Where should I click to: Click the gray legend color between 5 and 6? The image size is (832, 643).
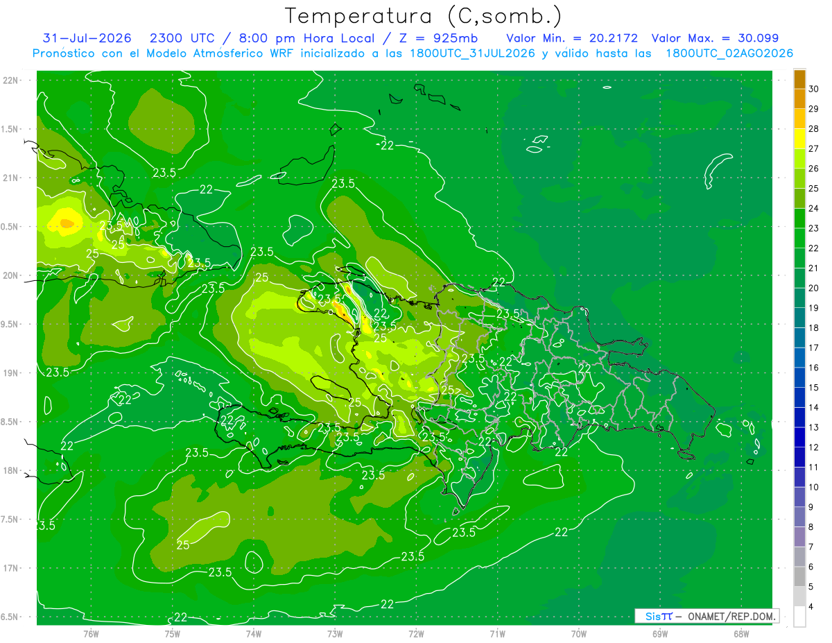click(799, 577)
